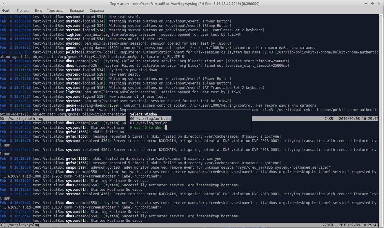
Task: Open the Вид menu
Action: [38, 10]
